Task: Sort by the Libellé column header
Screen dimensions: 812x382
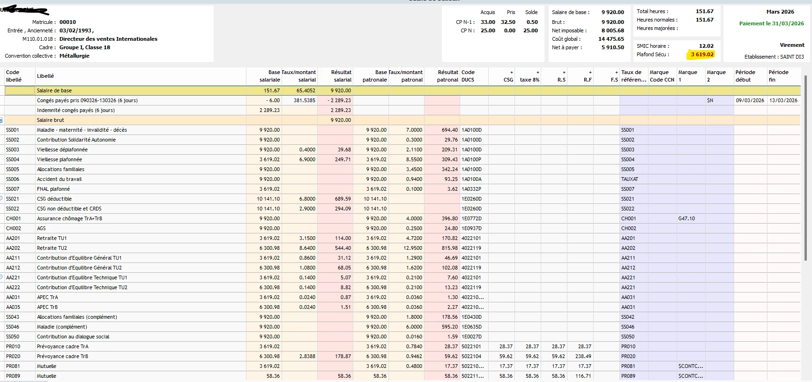Action: point(45,76)
